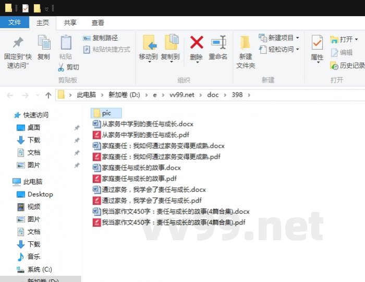Create a New folder
The image size is (365, 282).
coord(246,52)
